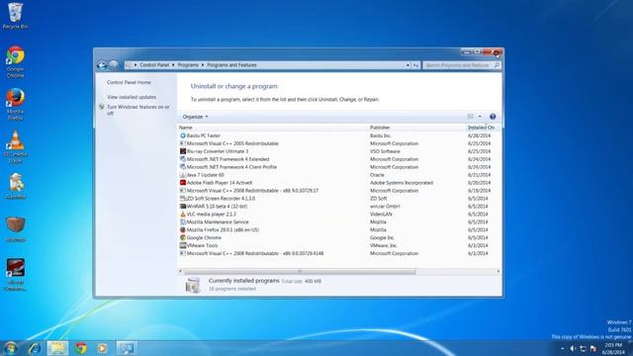
Task: Sort by the Installed On column header
Action: point(483,128)
